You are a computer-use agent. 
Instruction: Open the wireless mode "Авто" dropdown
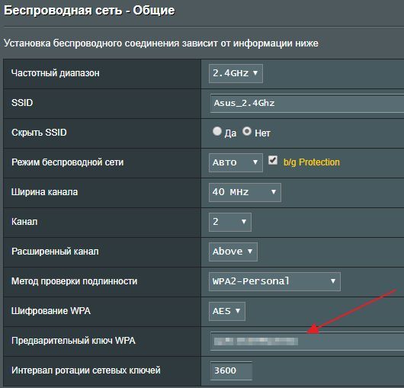tap(236, 162)
